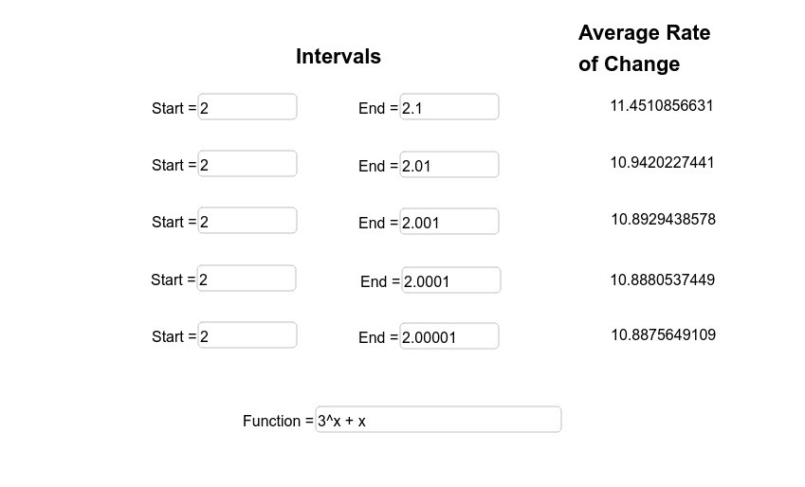Click the rate value 10.8880537449

pos(662,280)
